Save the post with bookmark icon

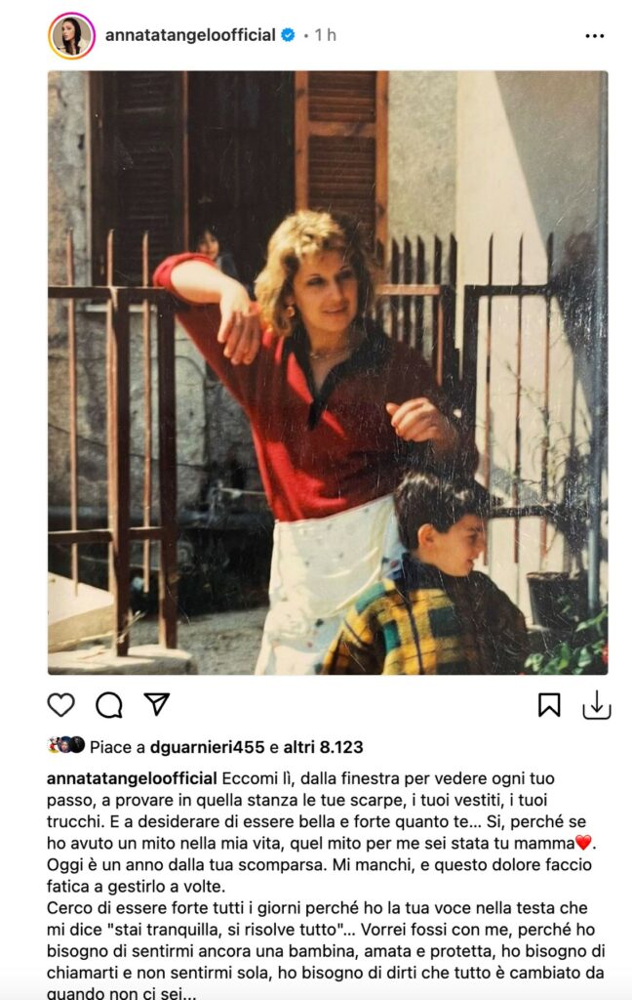click(549, 705)
